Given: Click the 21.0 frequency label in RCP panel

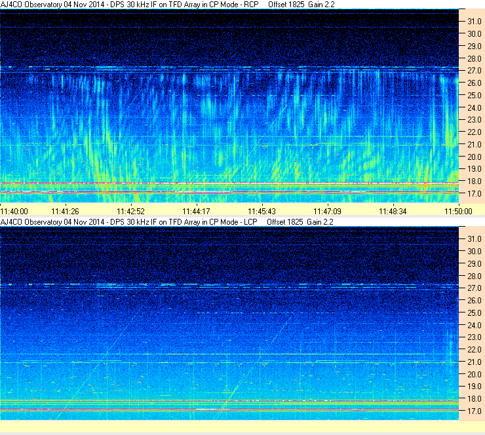Looking at the screenshot, I should pos(475,144).
